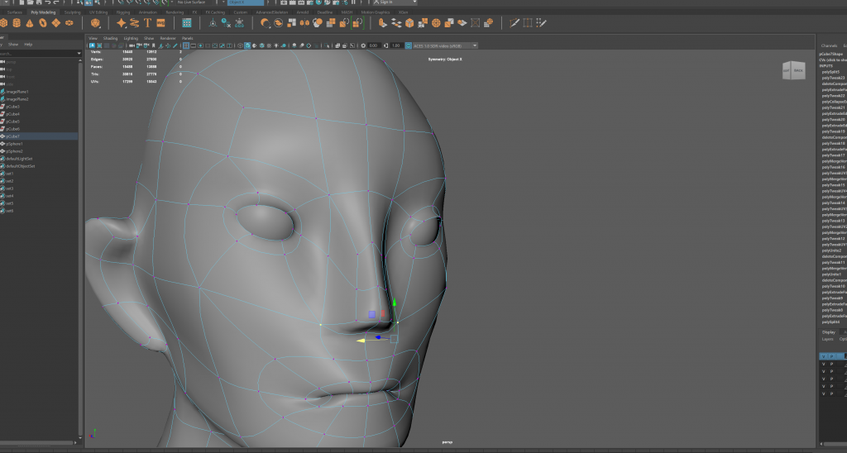Activate the Multi-Cut tool on the shelf
847x453 pixels.
click(514, 23)
